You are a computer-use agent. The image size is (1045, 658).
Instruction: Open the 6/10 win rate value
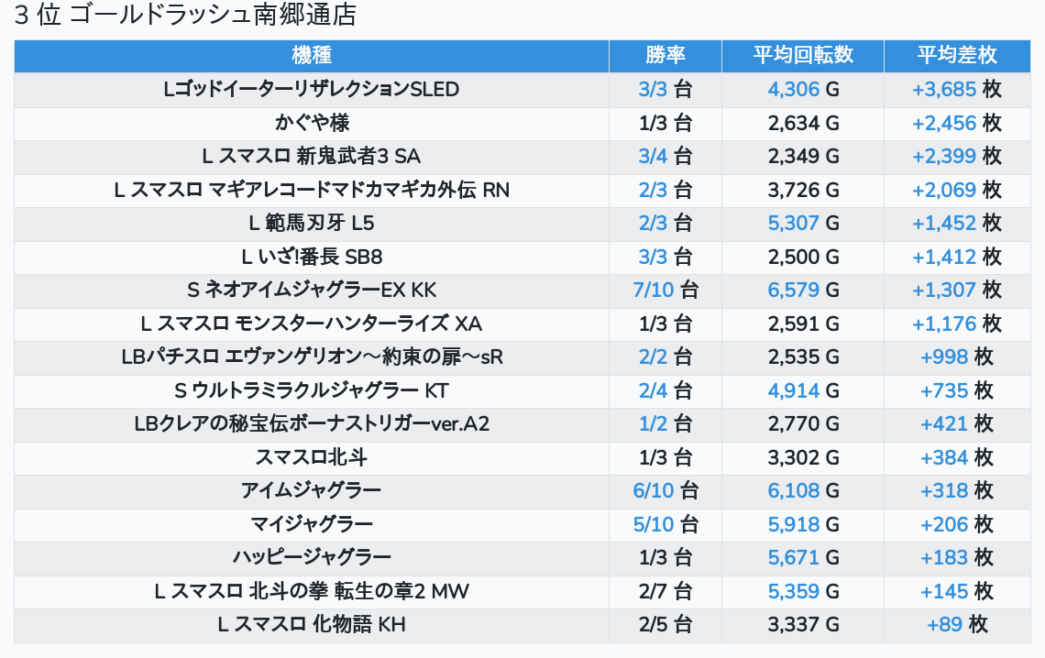pos(654,491)
